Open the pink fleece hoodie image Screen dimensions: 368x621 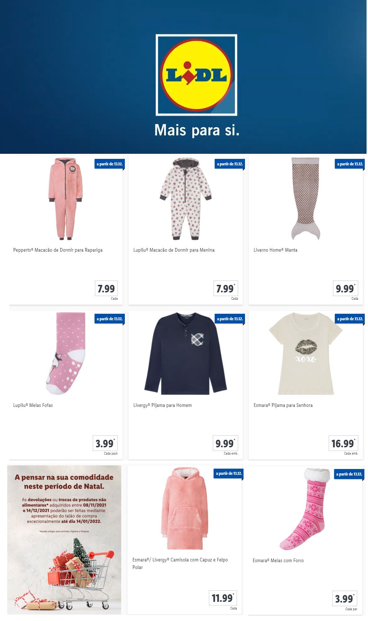coord(185,508)
